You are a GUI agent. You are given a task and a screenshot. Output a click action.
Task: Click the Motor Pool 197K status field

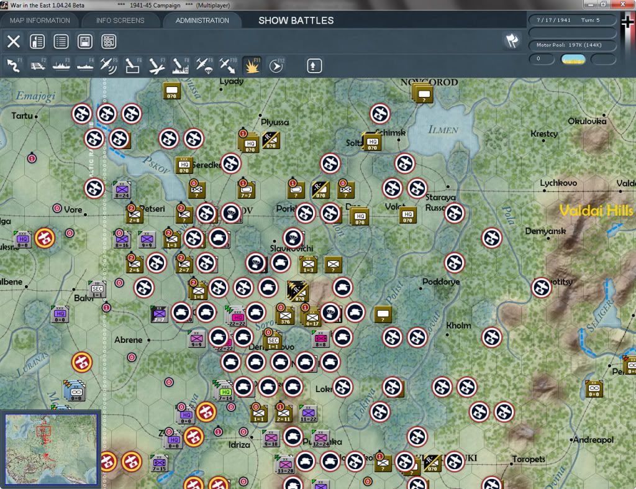pyautogui.click(x=572, y=45)
